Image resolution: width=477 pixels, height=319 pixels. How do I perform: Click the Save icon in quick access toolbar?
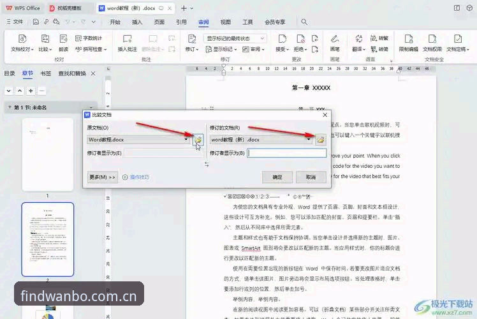(x=36, y=22)
